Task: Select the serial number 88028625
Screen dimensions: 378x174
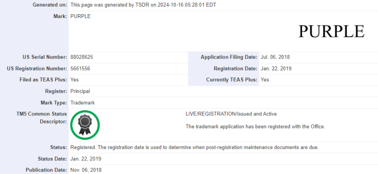Action: [x=82, y=57]
